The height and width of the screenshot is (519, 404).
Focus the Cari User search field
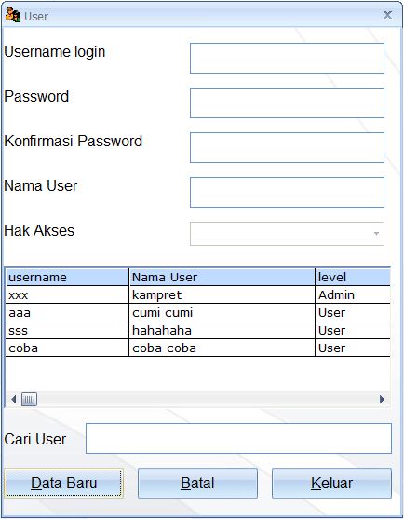point(238,438)
